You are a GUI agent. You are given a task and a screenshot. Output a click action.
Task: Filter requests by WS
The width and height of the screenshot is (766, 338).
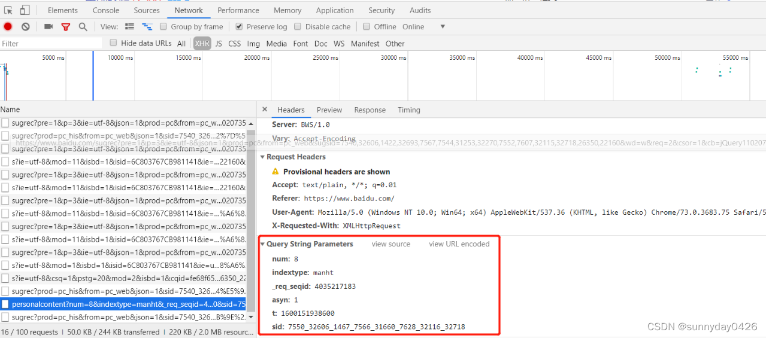tap(339, 44)
